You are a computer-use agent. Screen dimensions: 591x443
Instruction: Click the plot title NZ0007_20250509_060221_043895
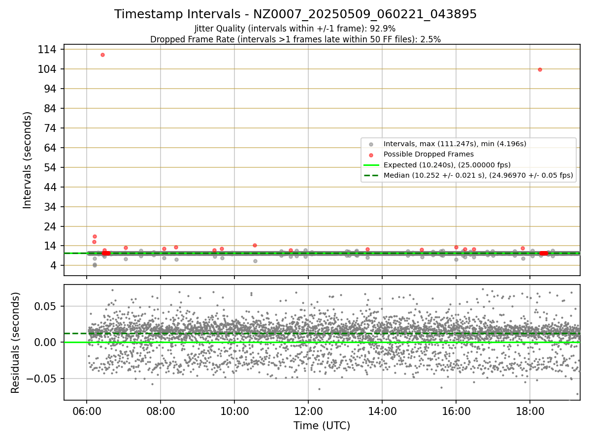pos(295,14)
